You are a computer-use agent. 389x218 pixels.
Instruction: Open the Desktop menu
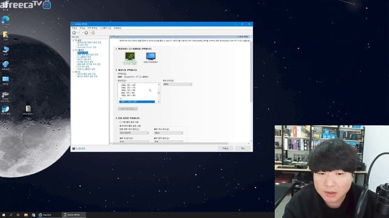click(92, 28)
